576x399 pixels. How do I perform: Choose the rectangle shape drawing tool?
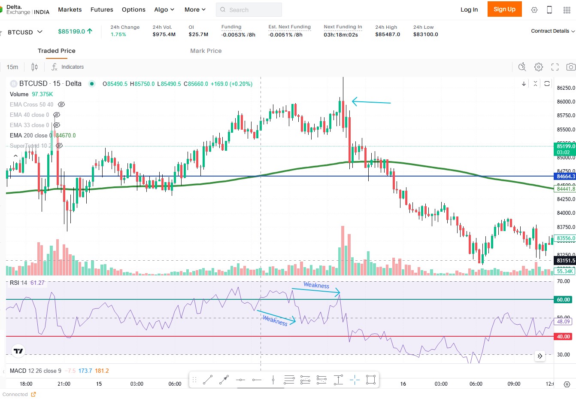(x=370, y=380)
